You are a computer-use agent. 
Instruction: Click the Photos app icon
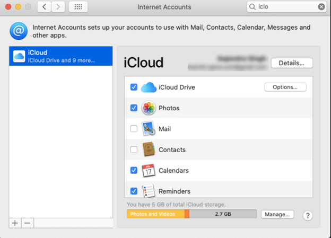pyautogui.click(x=149, y=108)
